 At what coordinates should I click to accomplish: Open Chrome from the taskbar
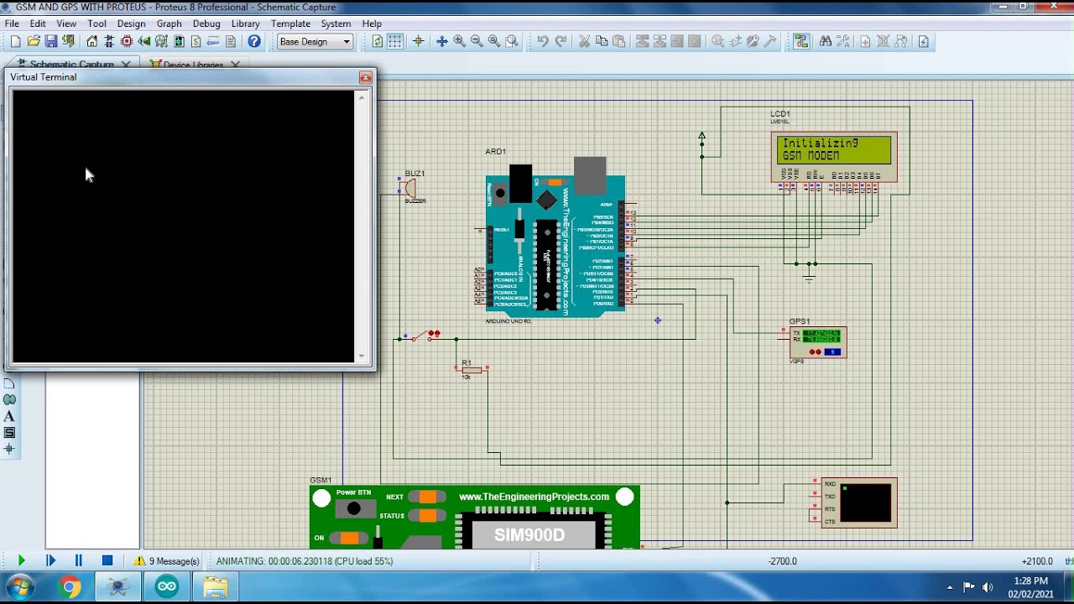[x=70, y=586]
